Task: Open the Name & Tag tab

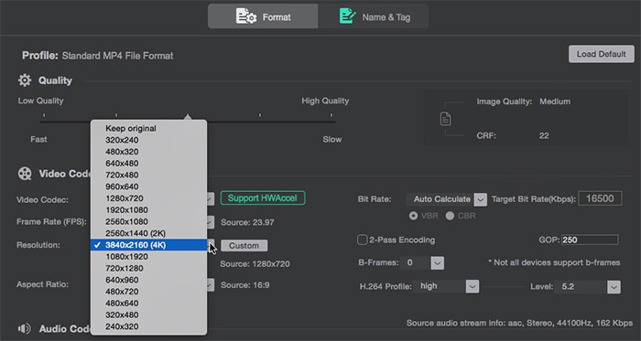Action: pyautogui.click(x=374, y=16)
